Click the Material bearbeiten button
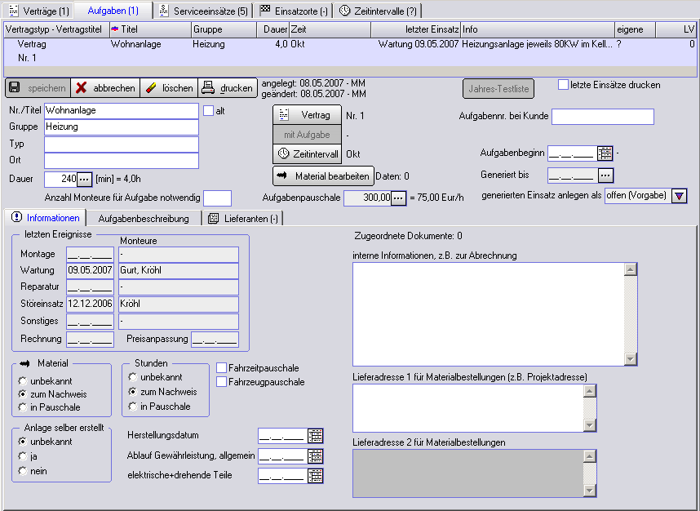Image resolution: width=700 pixels, height=511 pixels. [x=323, y=176]
